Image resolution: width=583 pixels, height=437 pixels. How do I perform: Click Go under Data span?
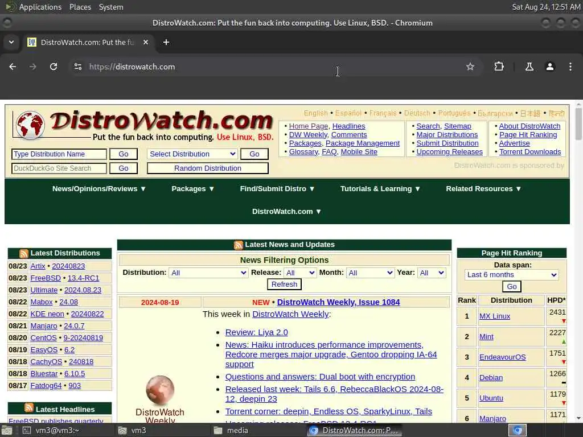(512, 287)
